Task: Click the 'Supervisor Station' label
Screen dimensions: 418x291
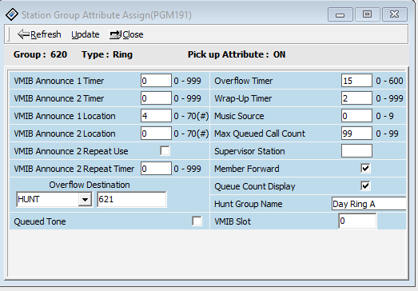Action: (x=249, y=151)
